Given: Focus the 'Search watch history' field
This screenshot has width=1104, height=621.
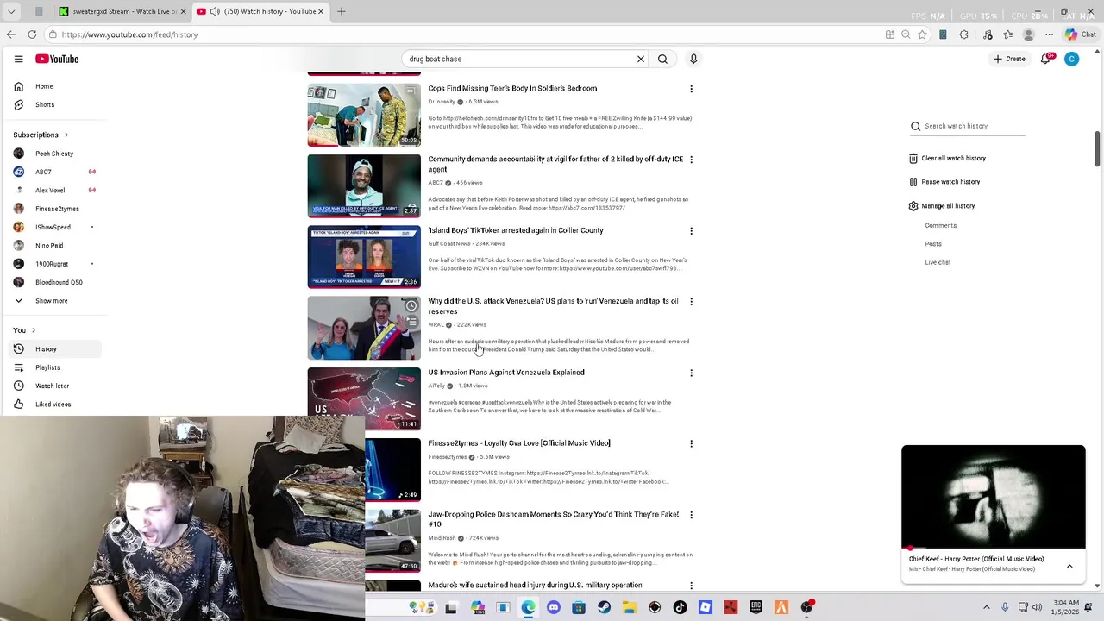Looking at the screenshot, I should pyautogui.click(x=975, y=126).
